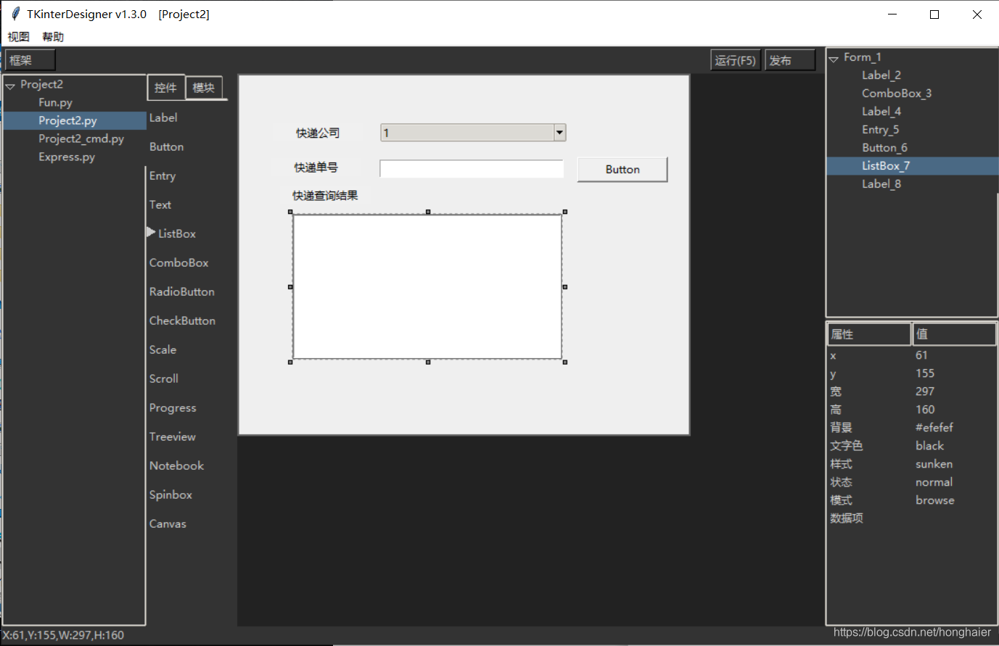999x646 pixels.
Task: Click the Button widget on the form
Action: 622,169
